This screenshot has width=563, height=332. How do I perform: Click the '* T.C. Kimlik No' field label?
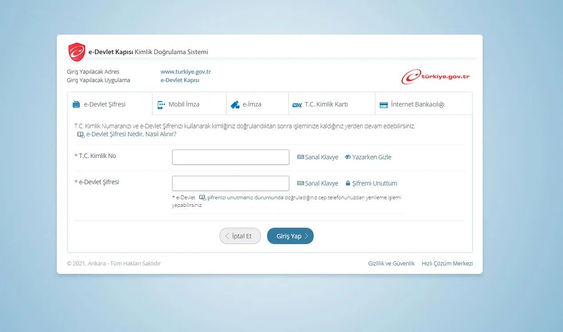(95, 156)
